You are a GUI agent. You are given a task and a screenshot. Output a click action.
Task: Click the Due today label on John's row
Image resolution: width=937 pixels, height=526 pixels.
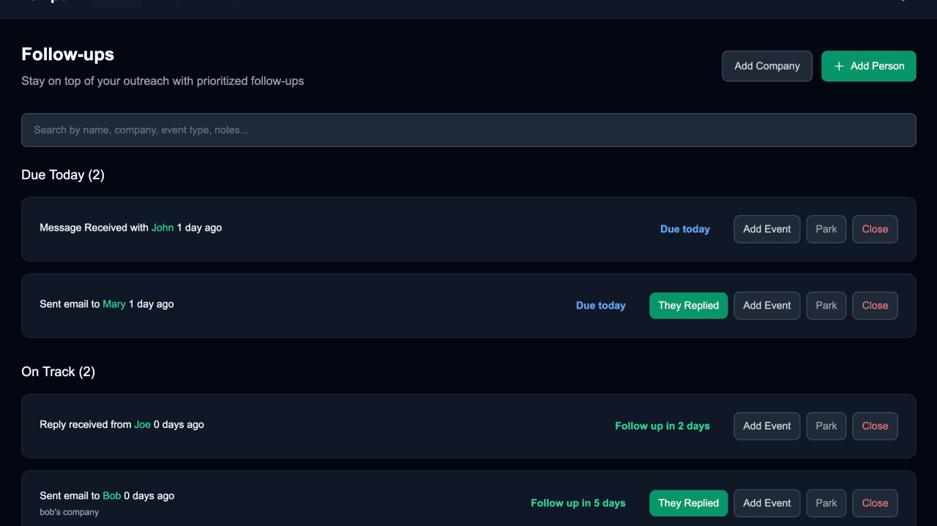click(x=685, y=229)
